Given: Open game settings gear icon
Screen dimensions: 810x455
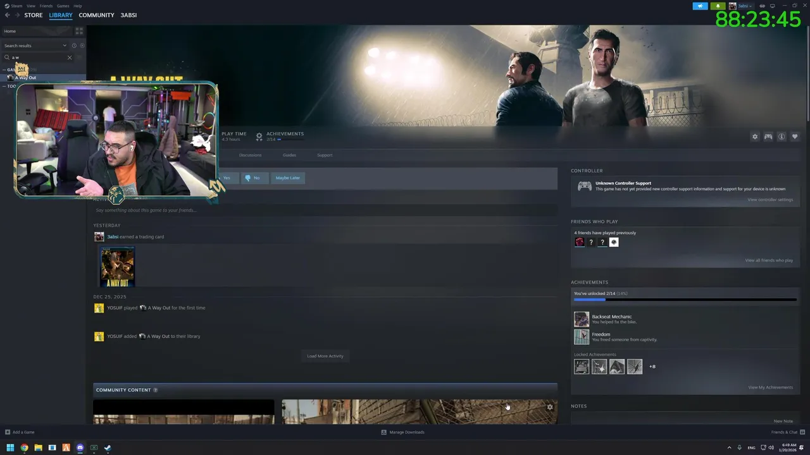Looking at the screenshot, I should tap(755, 136).
